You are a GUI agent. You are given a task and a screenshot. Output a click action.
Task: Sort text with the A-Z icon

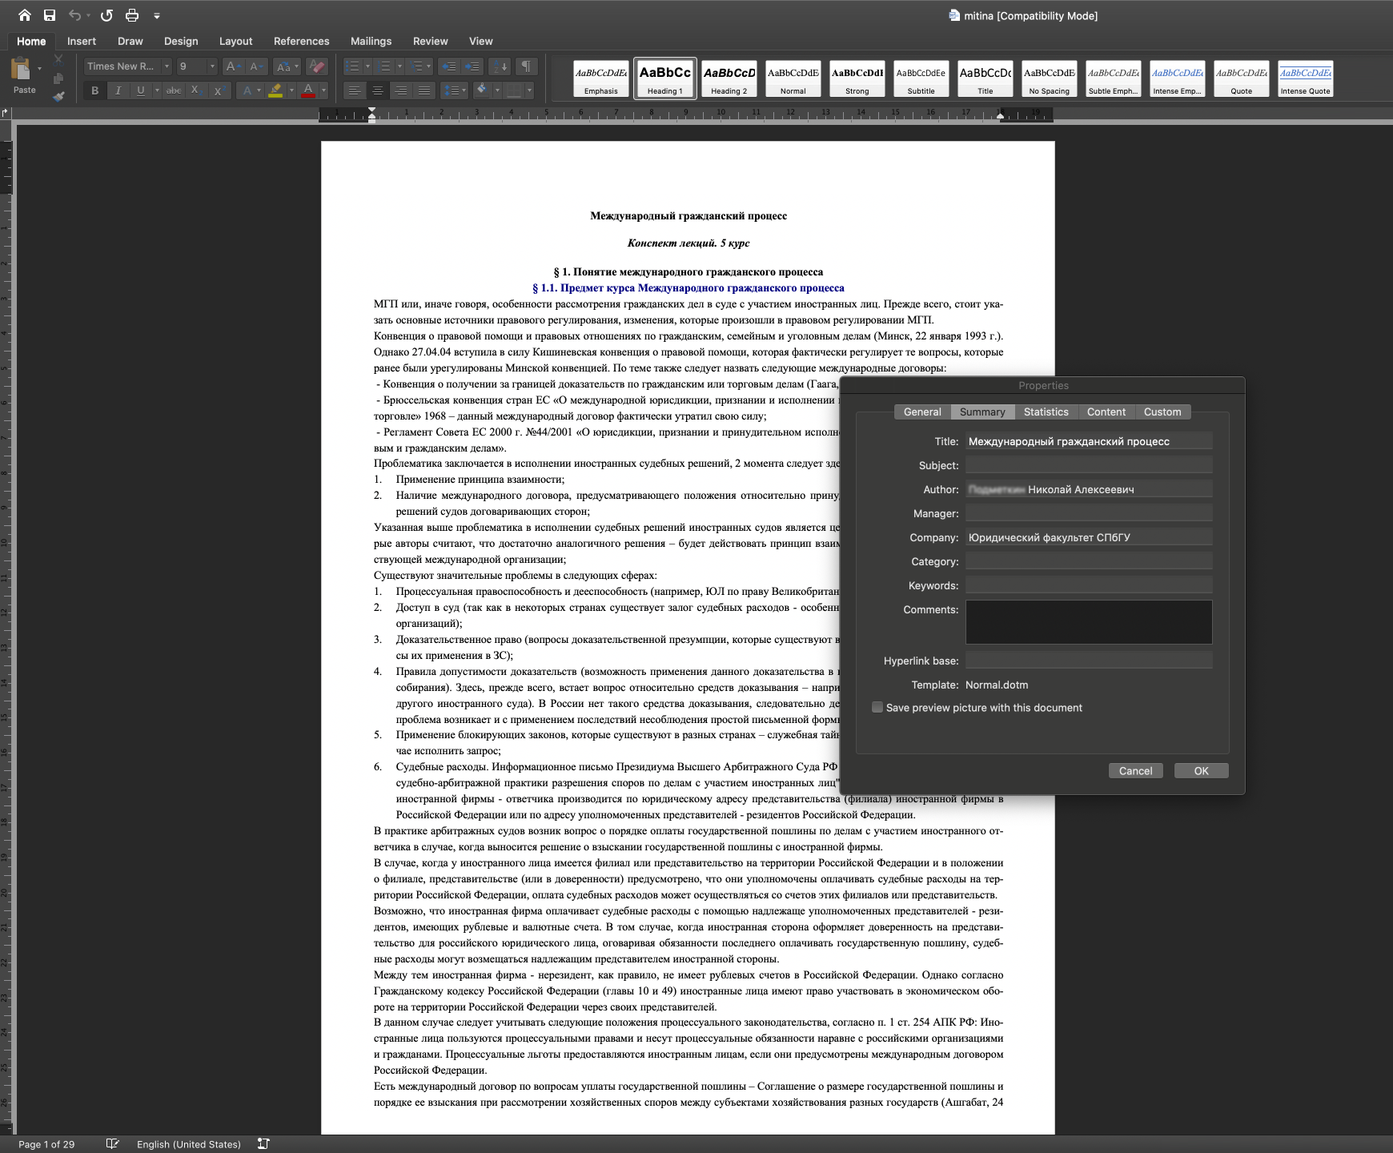coord(500,66)
